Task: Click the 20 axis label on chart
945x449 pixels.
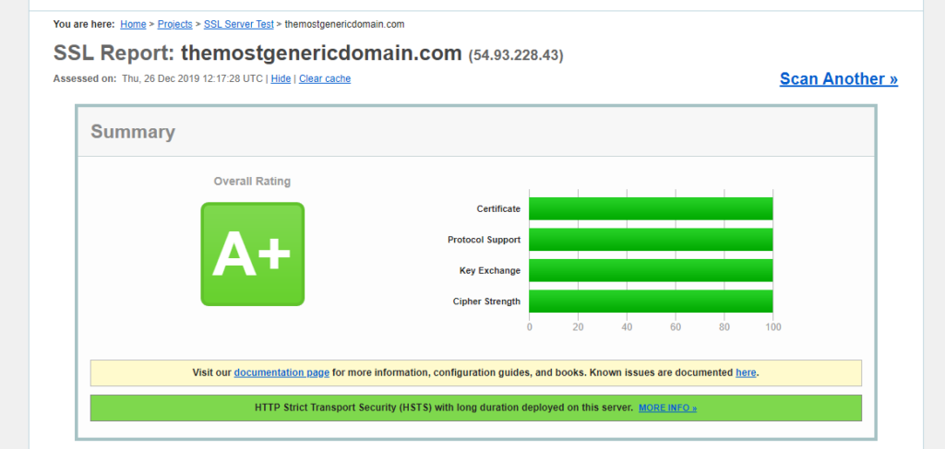Action: 578,326
